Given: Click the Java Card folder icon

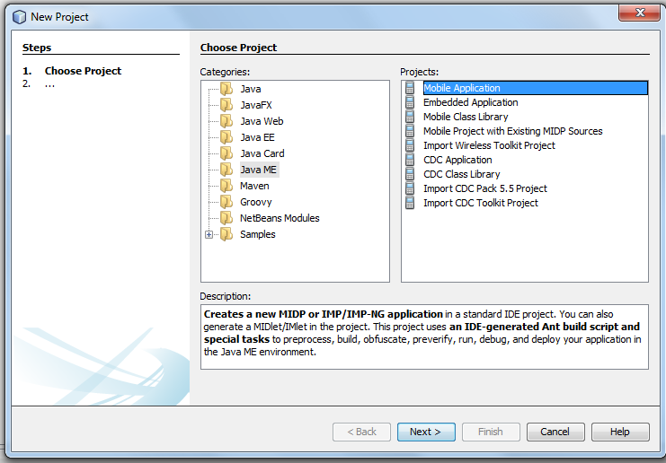Looking at the screenshot, I should coord(226,153).
